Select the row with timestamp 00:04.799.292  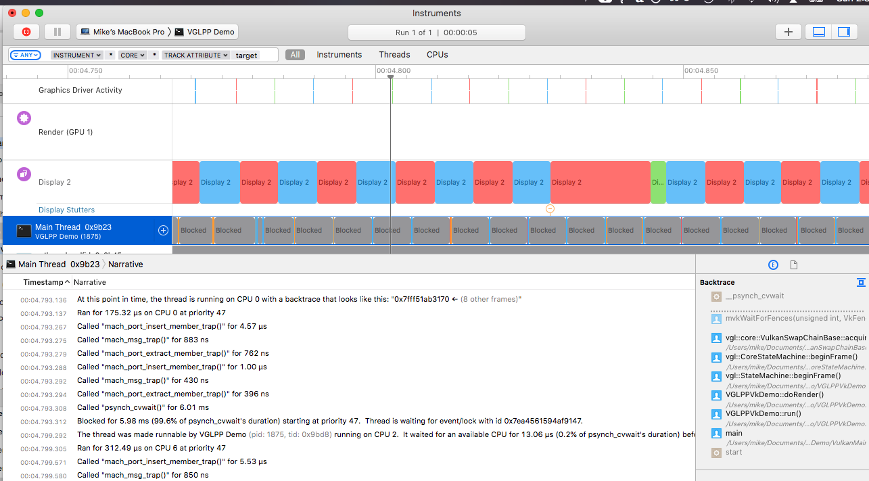[x=349, y=434]
